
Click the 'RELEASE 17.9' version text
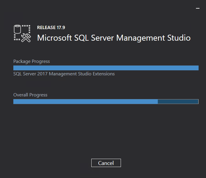(51, 28)
